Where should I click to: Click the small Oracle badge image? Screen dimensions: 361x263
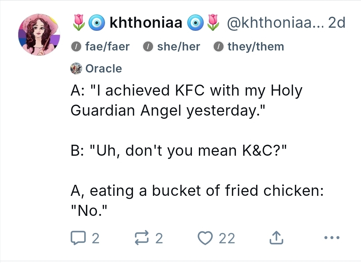[76, 69]
